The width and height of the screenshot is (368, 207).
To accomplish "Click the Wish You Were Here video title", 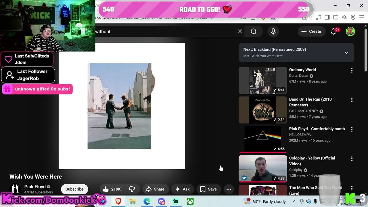I will pyautogui.click(x=36, y=177).
